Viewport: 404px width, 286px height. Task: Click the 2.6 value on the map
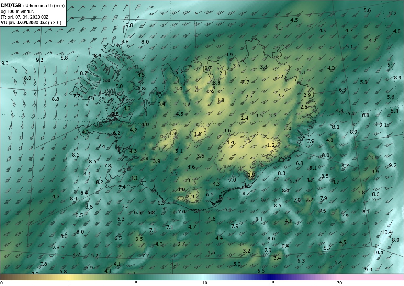236,66
